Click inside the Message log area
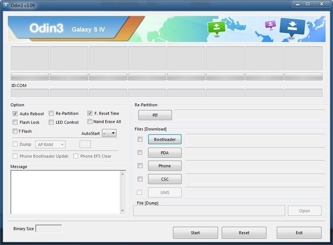 (65, 192)
